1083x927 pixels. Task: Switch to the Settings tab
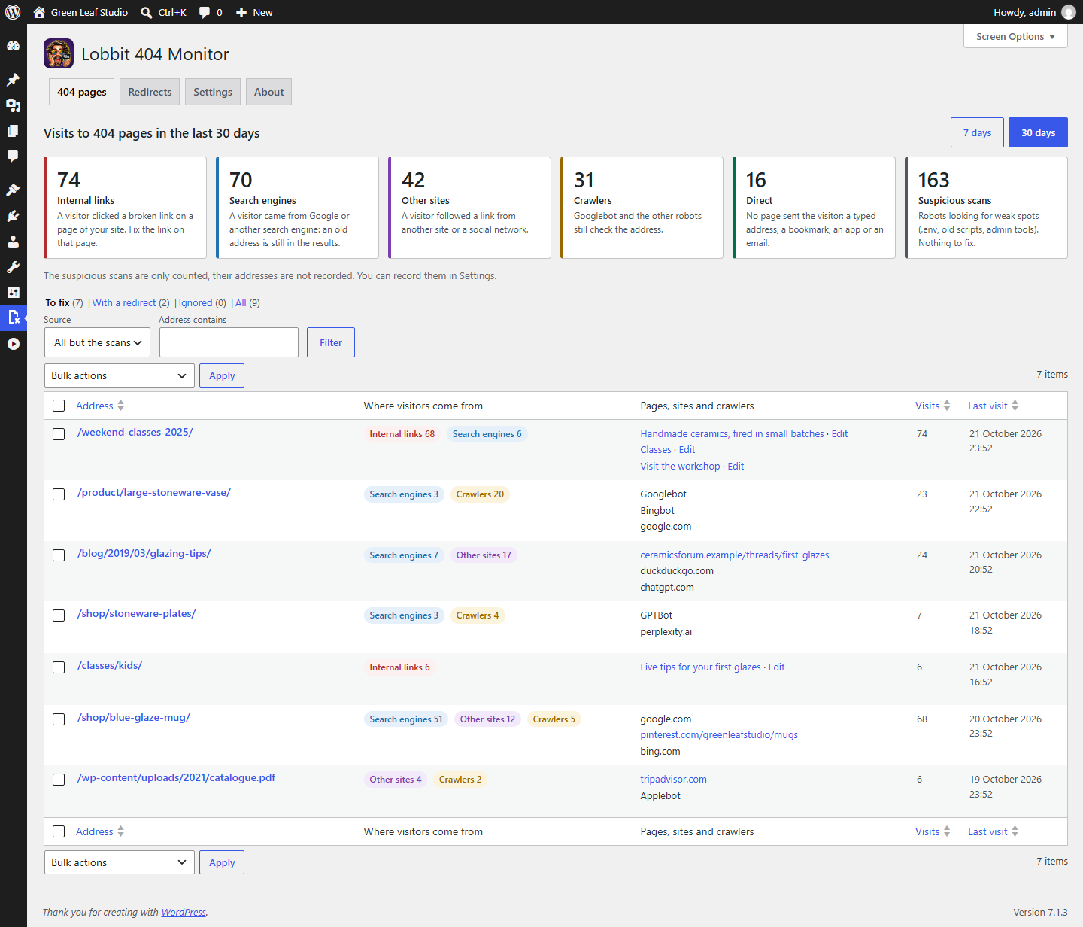coord(213,92)
